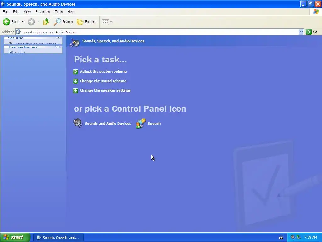Open the Help menu

pyautogui.click(x=71, y=12)
